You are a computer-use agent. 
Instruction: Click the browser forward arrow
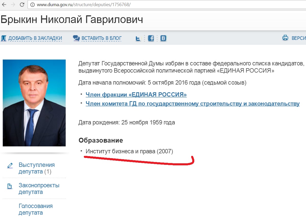13,5
